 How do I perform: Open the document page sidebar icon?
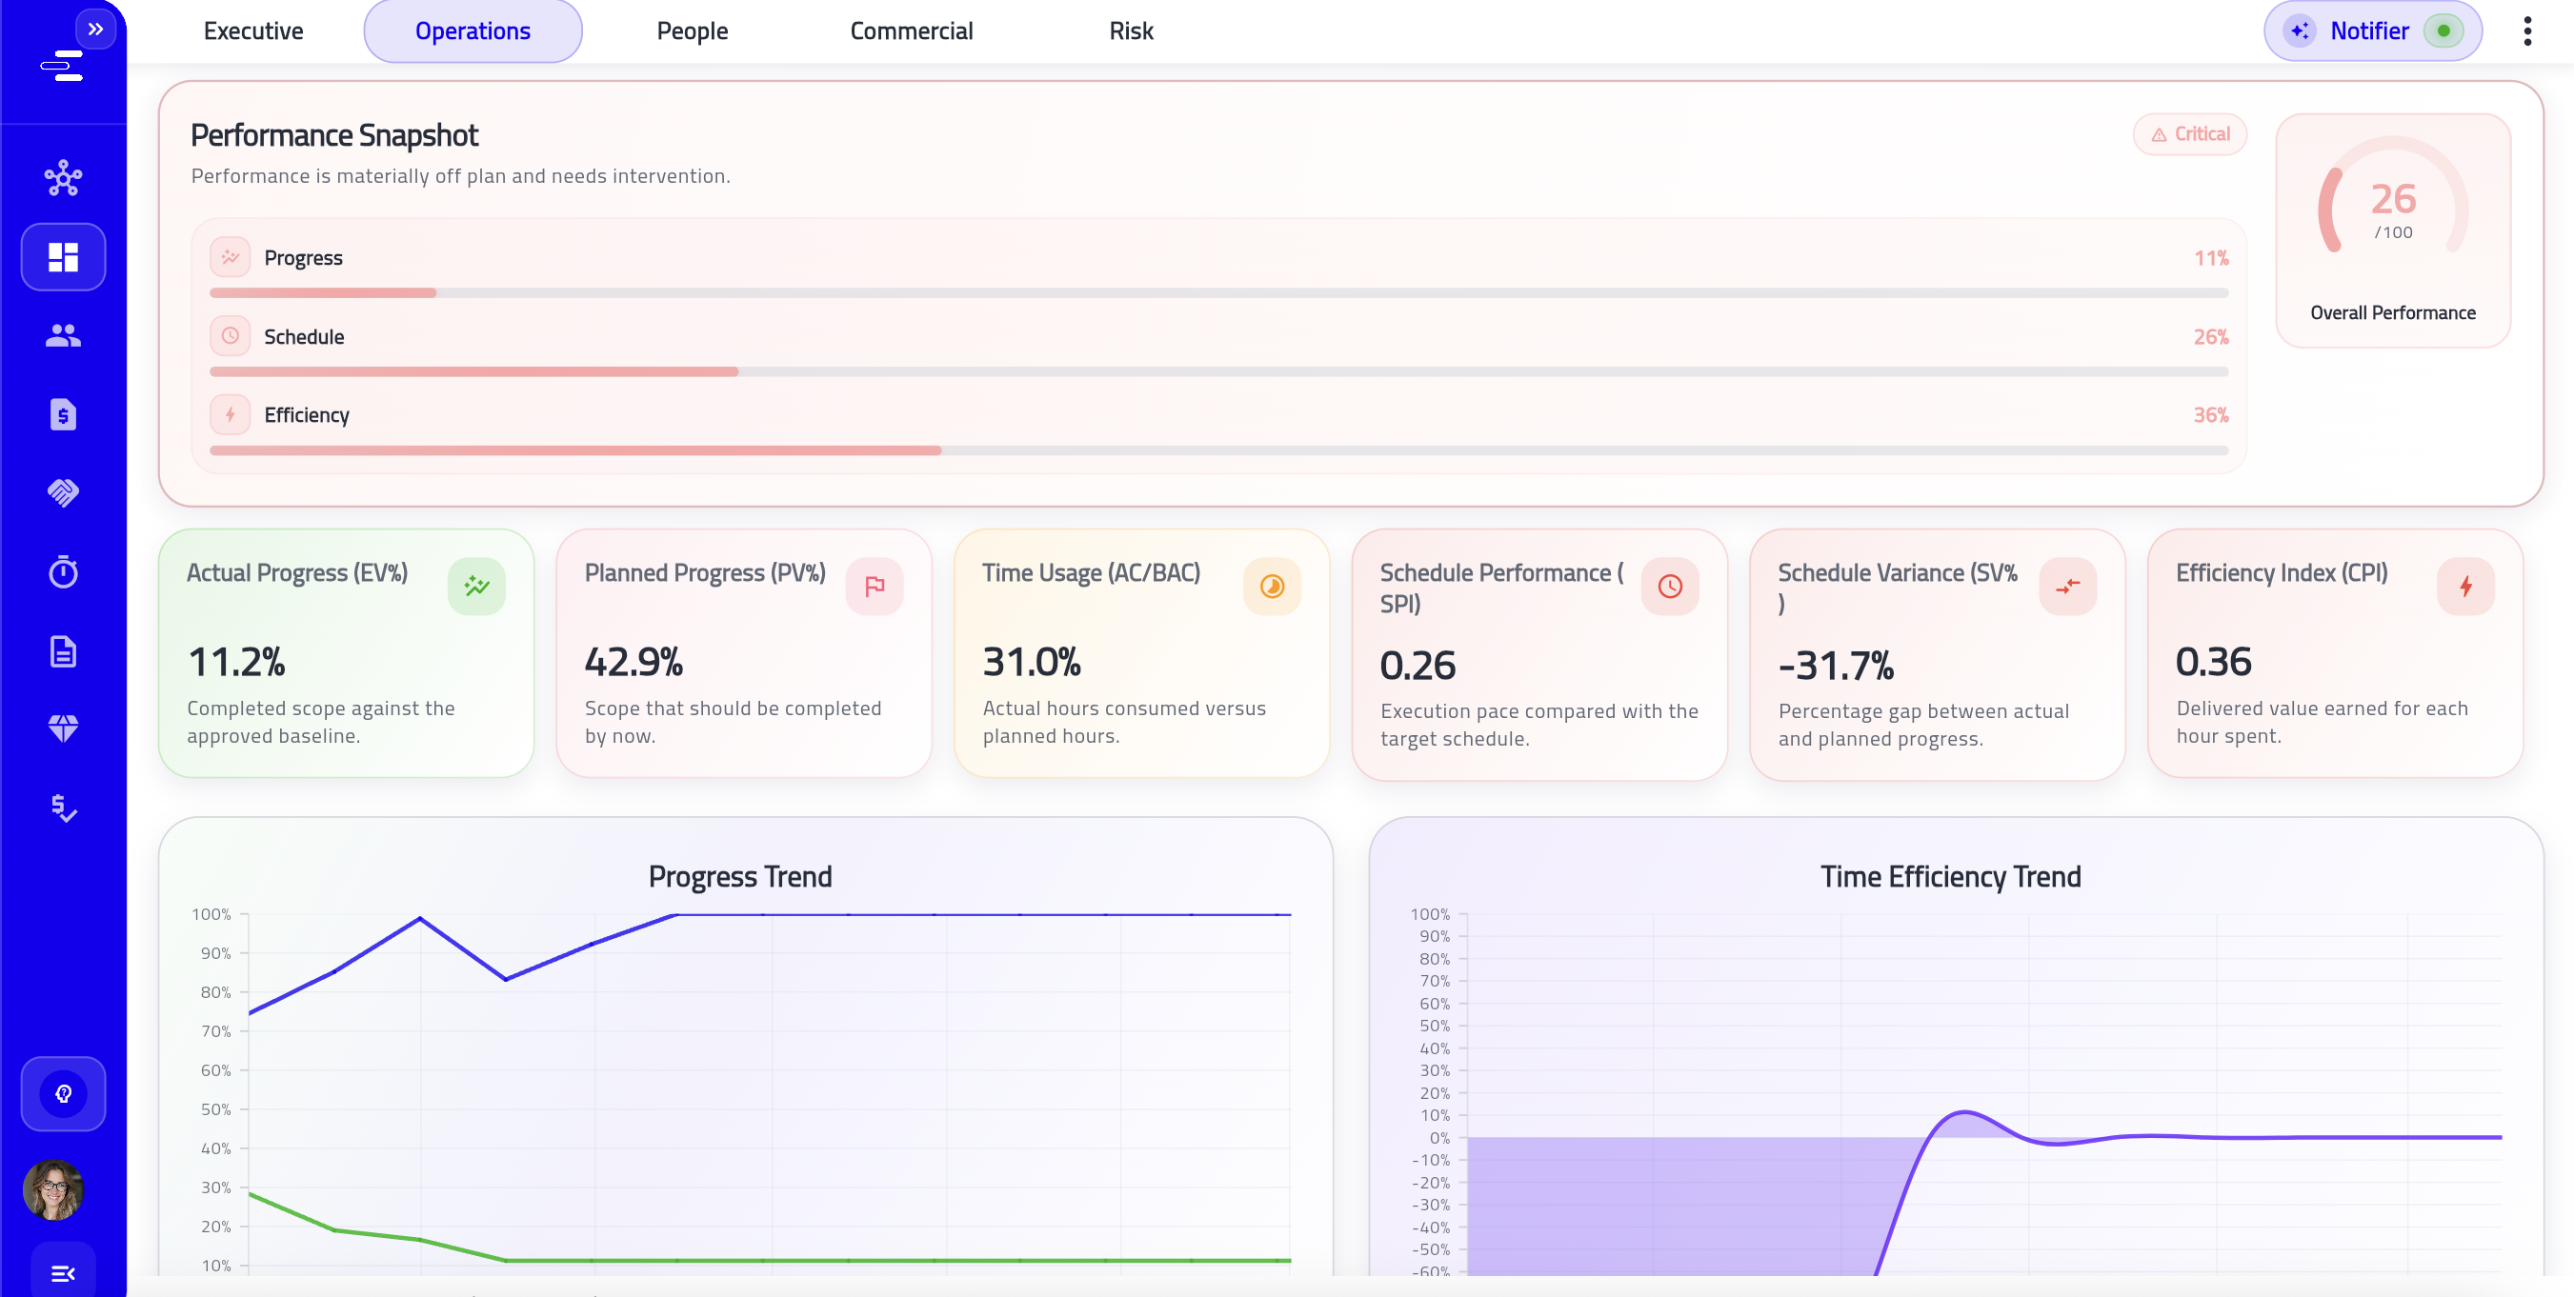click(63, 651)
